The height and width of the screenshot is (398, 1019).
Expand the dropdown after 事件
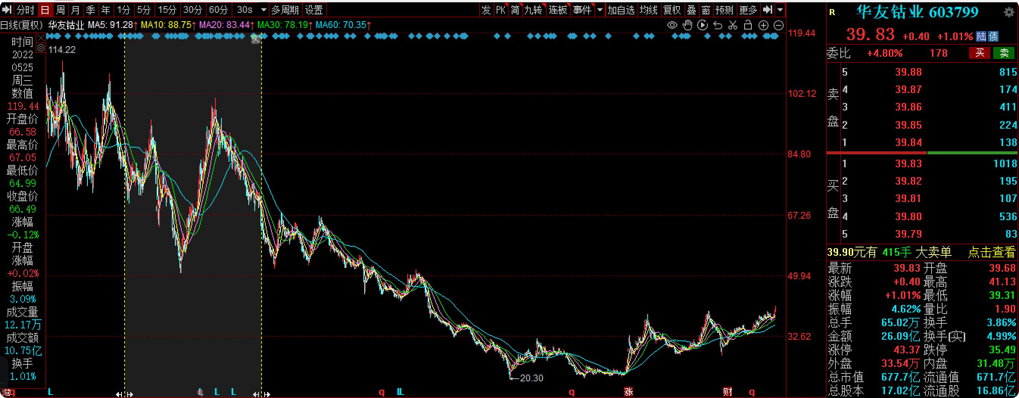point(600,9)
